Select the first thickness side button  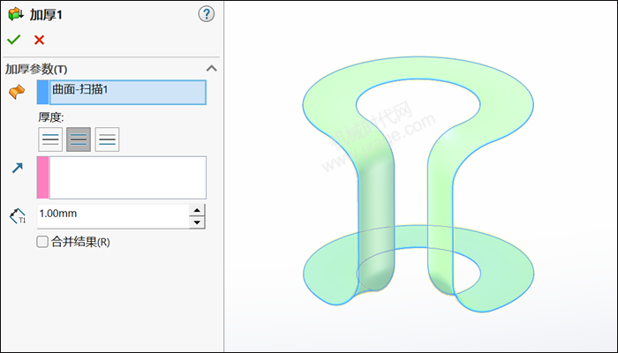click(x=50, y=139)
